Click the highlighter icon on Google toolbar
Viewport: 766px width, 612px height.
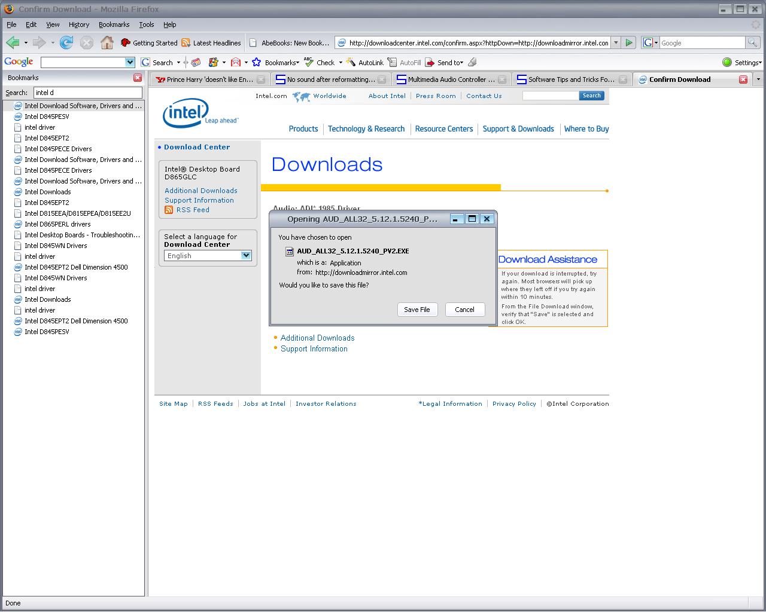click(472, 62)
